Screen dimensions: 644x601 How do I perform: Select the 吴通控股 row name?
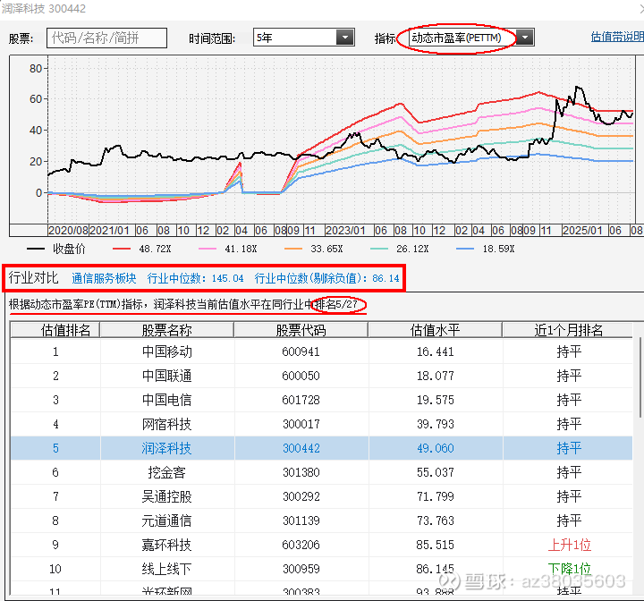166,496
